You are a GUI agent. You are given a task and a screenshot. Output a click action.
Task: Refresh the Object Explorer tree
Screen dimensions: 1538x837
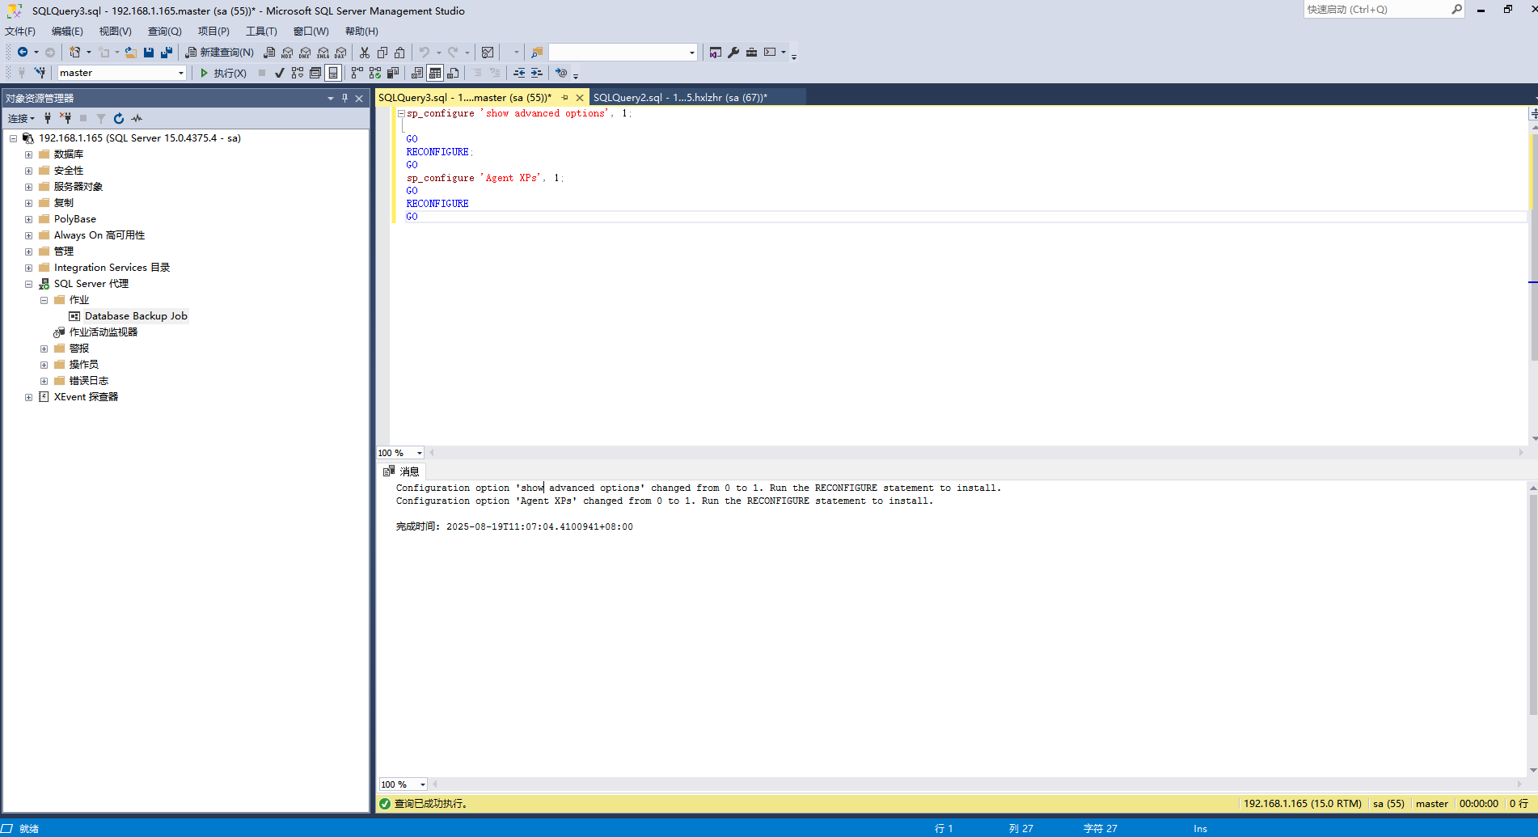(119, 118)
